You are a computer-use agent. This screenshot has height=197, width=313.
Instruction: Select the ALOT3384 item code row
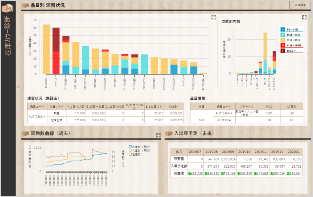[223, 119]
